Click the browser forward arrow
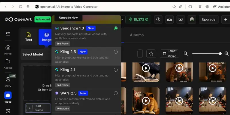This screenshot has height=115, width=230. pos(13,7)
